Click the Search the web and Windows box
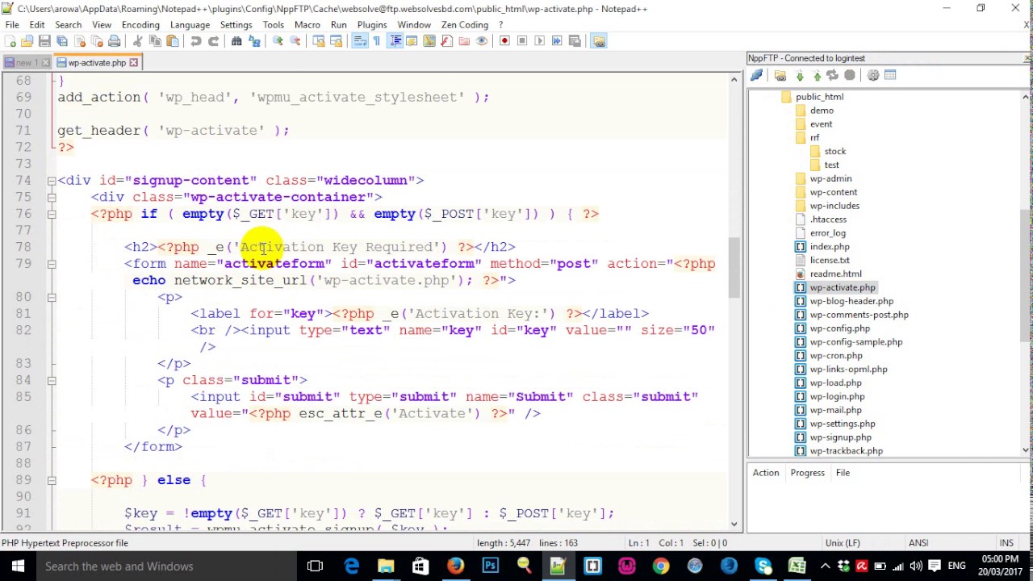The image size is (1033, 581). pyautogui.click(x=165, y=566)
